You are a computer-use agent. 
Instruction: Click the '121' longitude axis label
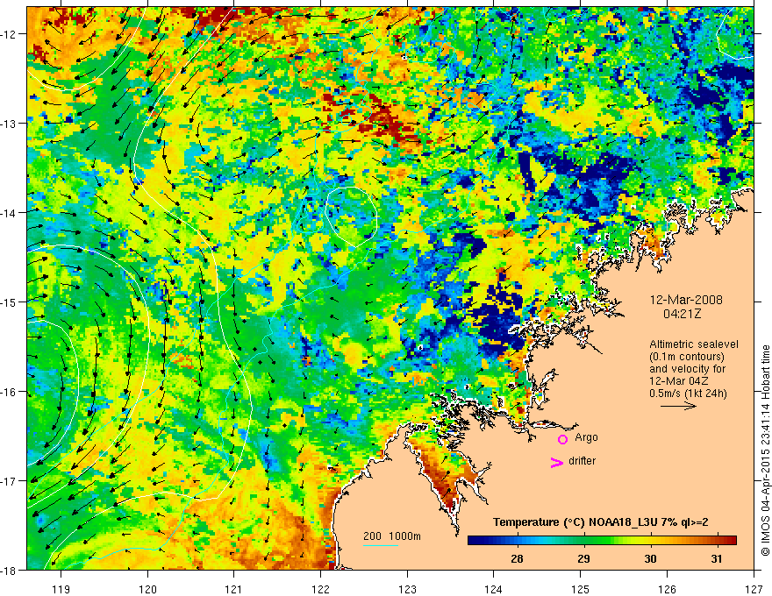coord(234,589)
